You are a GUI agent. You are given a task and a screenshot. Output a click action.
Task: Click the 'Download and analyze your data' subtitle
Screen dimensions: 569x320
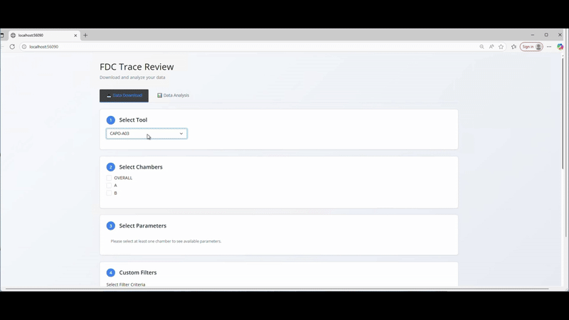point(132,78)
